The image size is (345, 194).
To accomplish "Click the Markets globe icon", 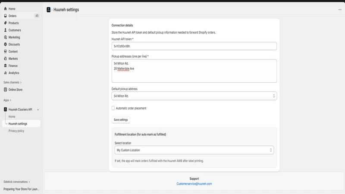I will pos(5,59).
